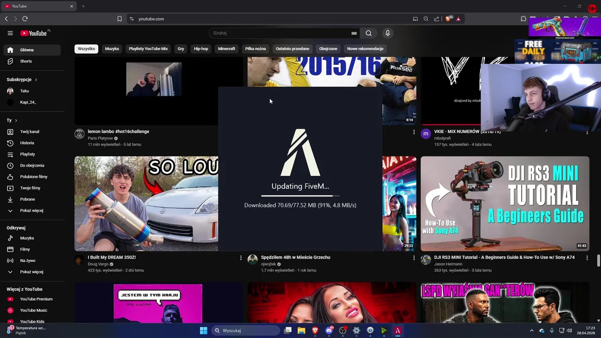Open Shorts in the sidebar
This screenshot has height=338, width=601.
[x=32, y=61]
